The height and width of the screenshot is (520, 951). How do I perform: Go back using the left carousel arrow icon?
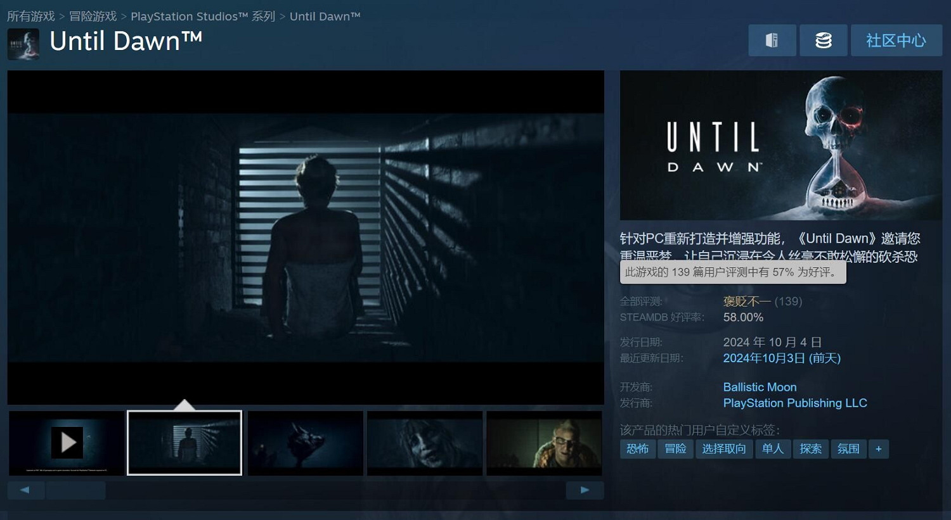(25, 490)
